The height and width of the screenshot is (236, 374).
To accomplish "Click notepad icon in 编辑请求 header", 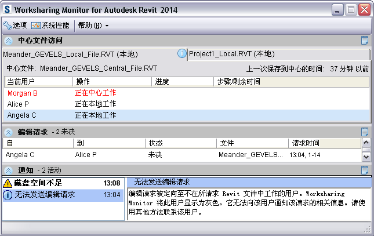I will [365, 132].
